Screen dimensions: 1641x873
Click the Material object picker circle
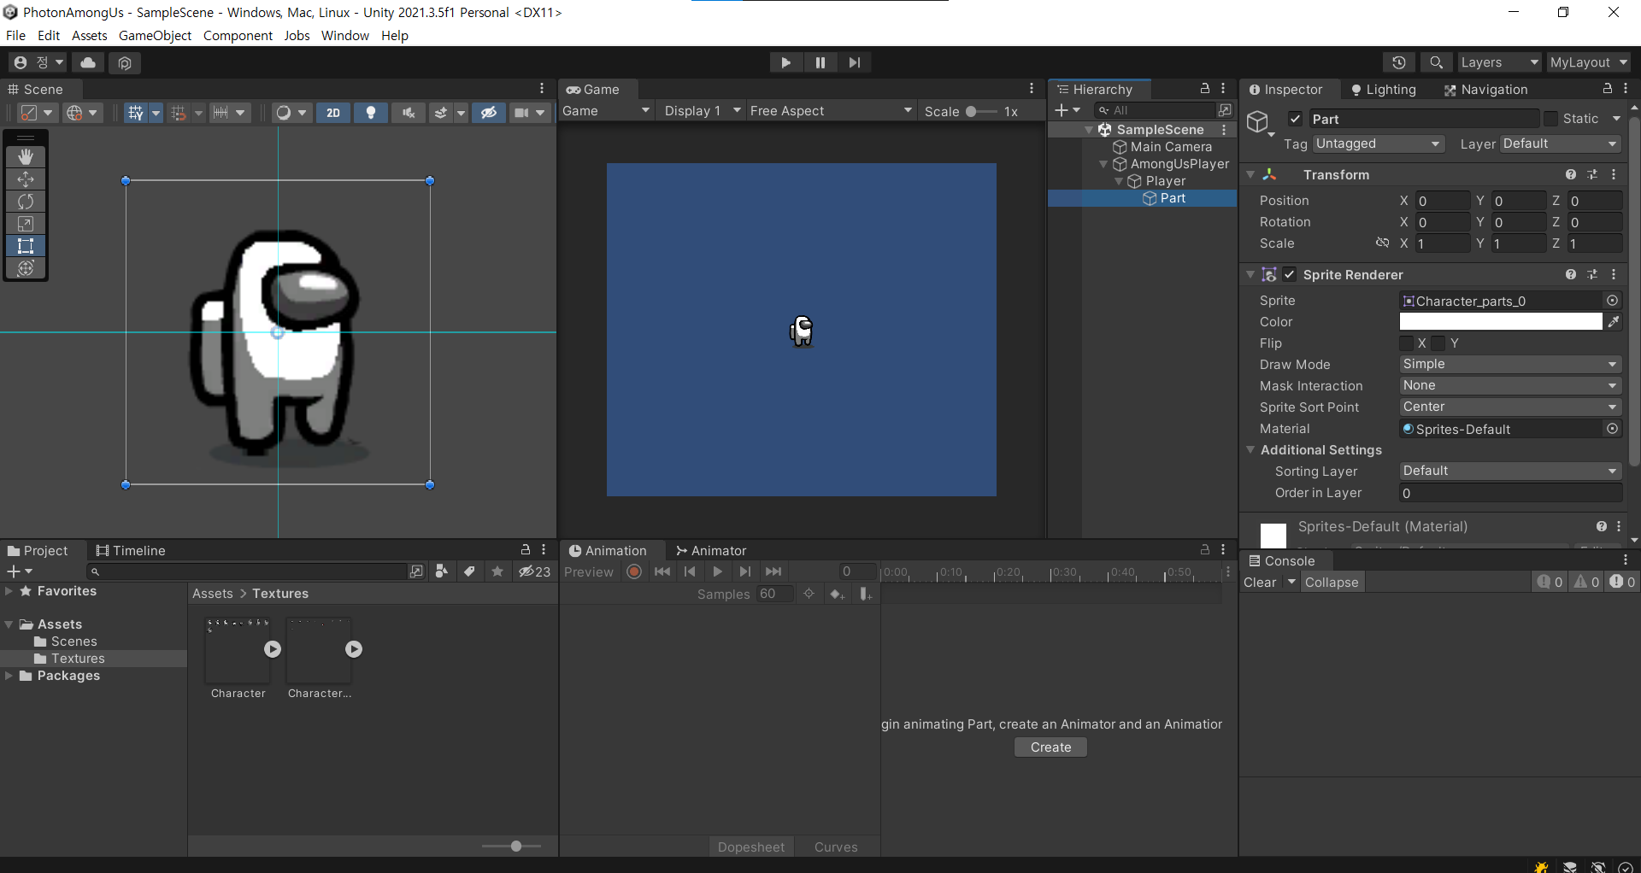1612,429
